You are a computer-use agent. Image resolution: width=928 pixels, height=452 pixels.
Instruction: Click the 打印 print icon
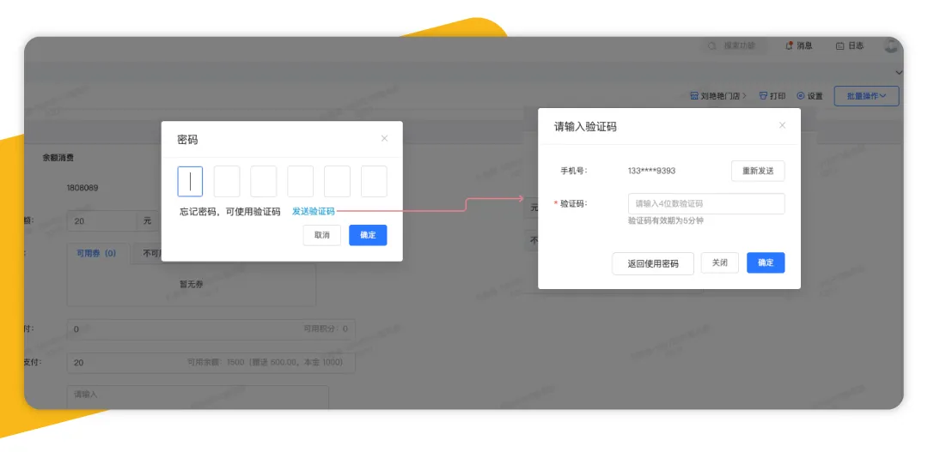tap(763, 96)
